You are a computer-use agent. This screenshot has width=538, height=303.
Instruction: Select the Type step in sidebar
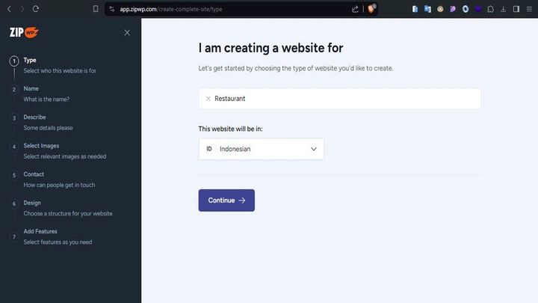[x=30, y=60]
